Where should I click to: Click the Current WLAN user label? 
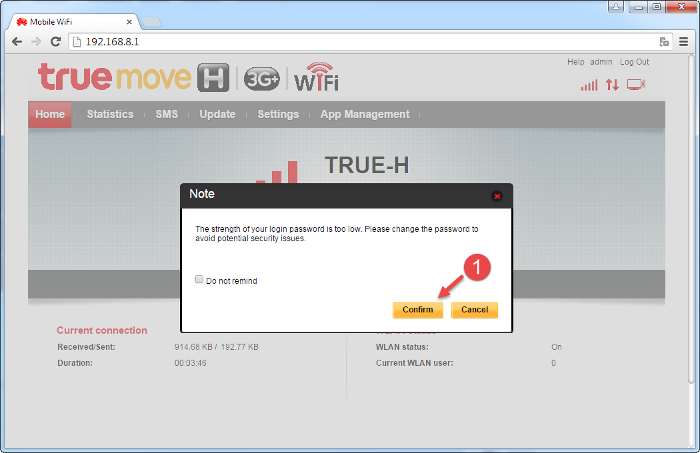coord(414,363)
